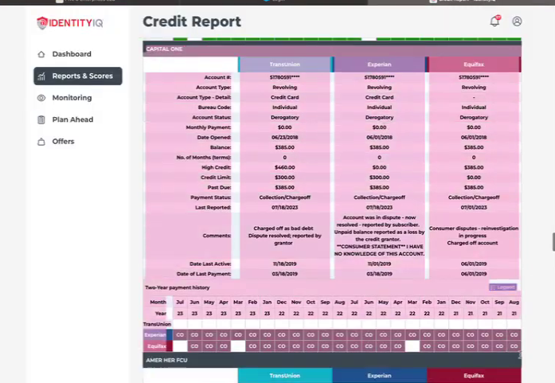This screenshot has width=555, height=383.
Task: Click the Dashboard home icon
Action: click(41, 54)
